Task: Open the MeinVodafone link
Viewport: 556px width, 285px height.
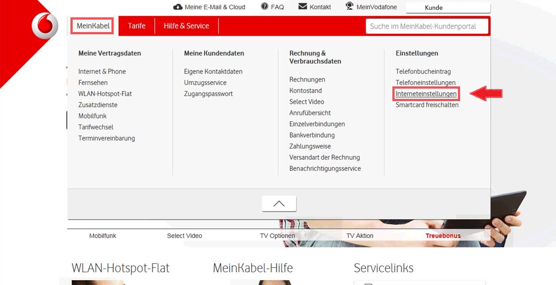Action: coord(377,7)
